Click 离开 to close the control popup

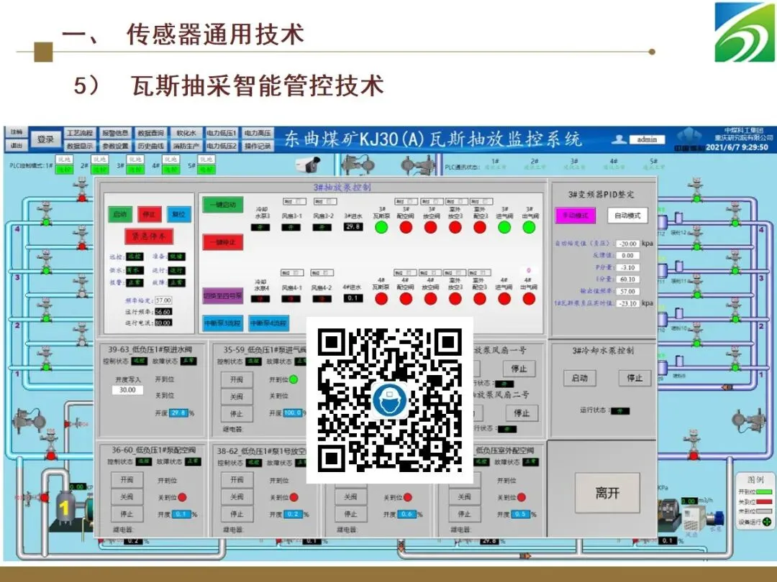607,493
